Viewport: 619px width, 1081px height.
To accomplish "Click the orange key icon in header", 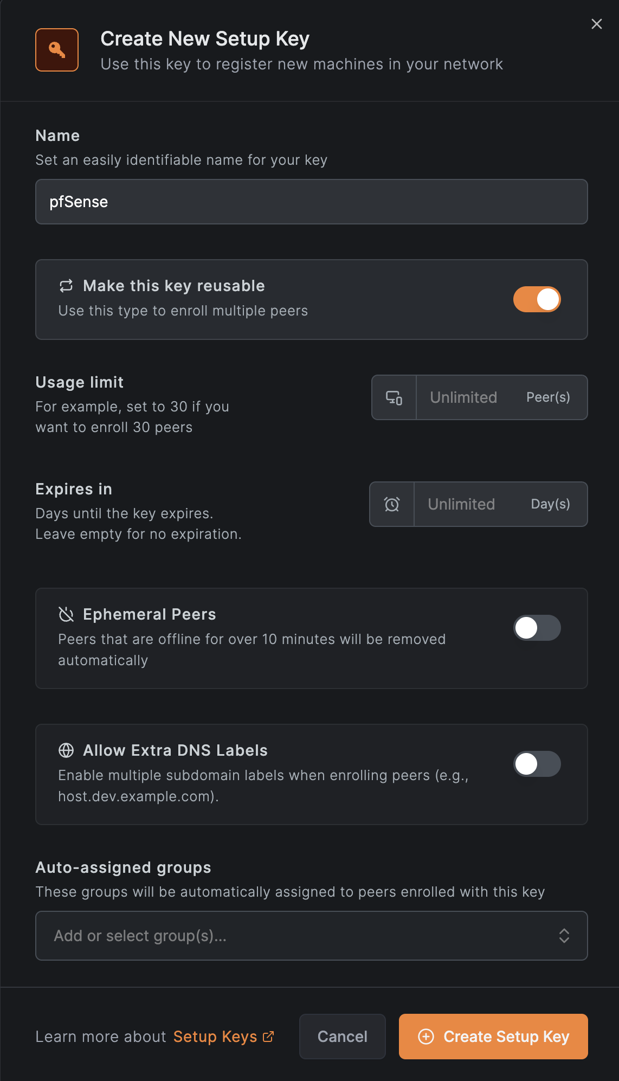I will 57,50.
